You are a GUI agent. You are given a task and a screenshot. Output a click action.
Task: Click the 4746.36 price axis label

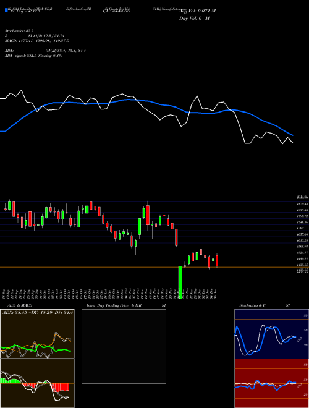(302, 222)
